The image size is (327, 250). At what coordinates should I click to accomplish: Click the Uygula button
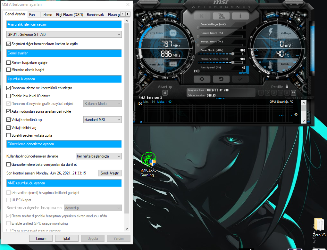pos(93,238)
